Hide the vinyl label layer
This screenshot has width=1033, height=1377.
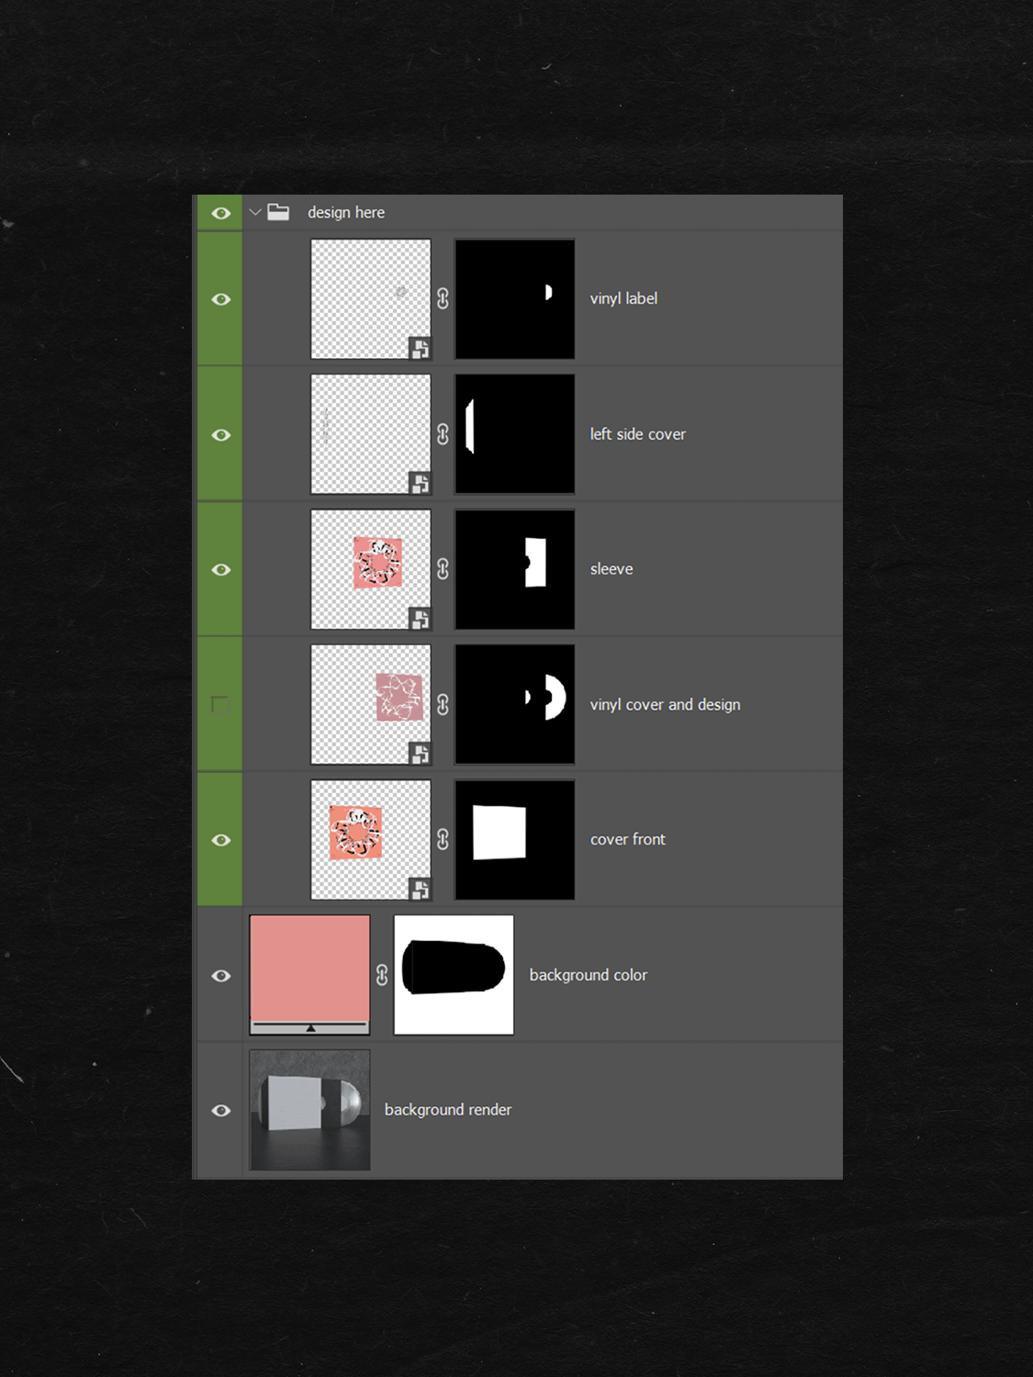220,299
